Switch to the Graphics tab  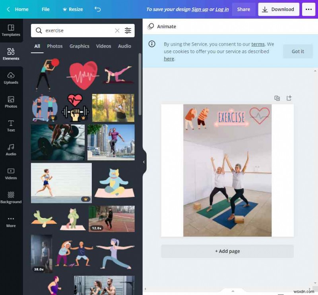pos(79,46)
